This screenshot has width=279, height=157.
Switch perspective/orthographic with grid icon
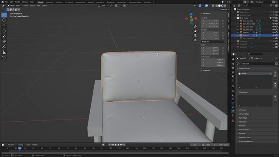[x=195, y=40]
